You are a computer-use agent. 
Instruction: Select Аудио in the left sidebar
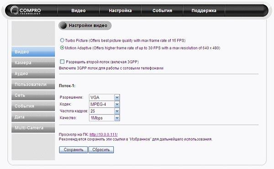(x=33, y=74)
